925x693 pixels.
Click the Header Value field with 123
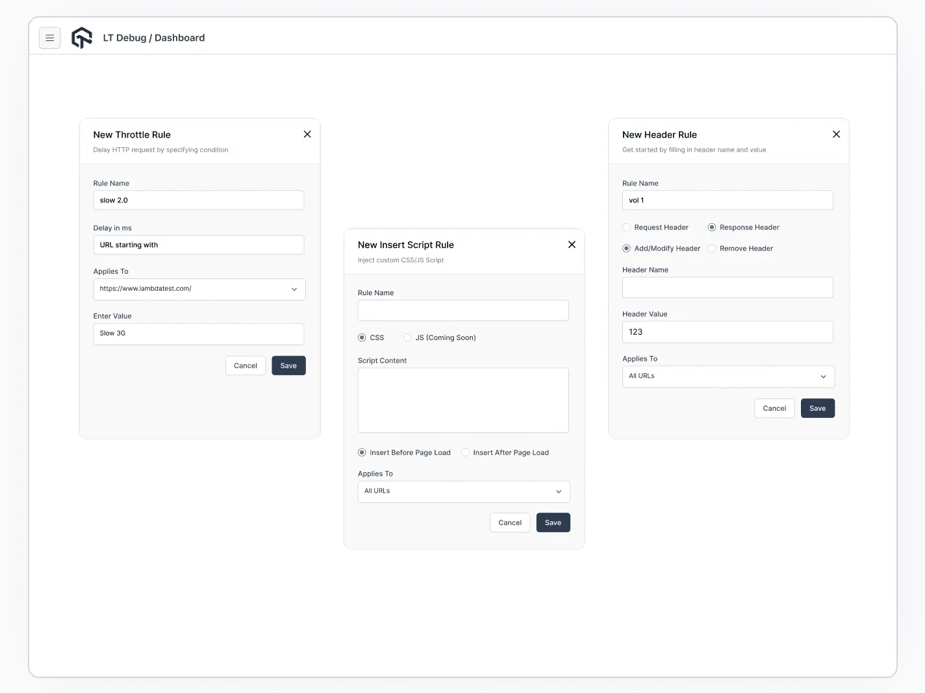click(728, 332)
